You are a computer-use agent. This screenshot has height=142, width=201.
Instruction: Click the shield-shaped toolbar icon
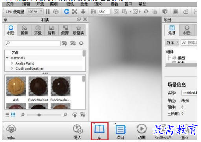coord(165,12)
